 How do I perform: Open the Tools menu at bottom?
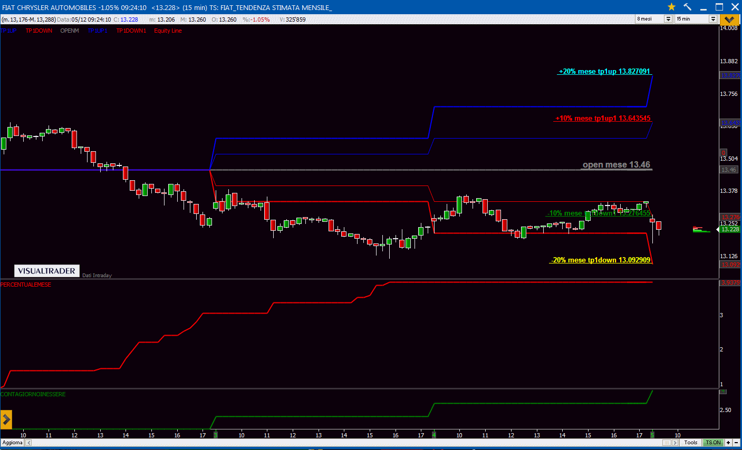691,443
